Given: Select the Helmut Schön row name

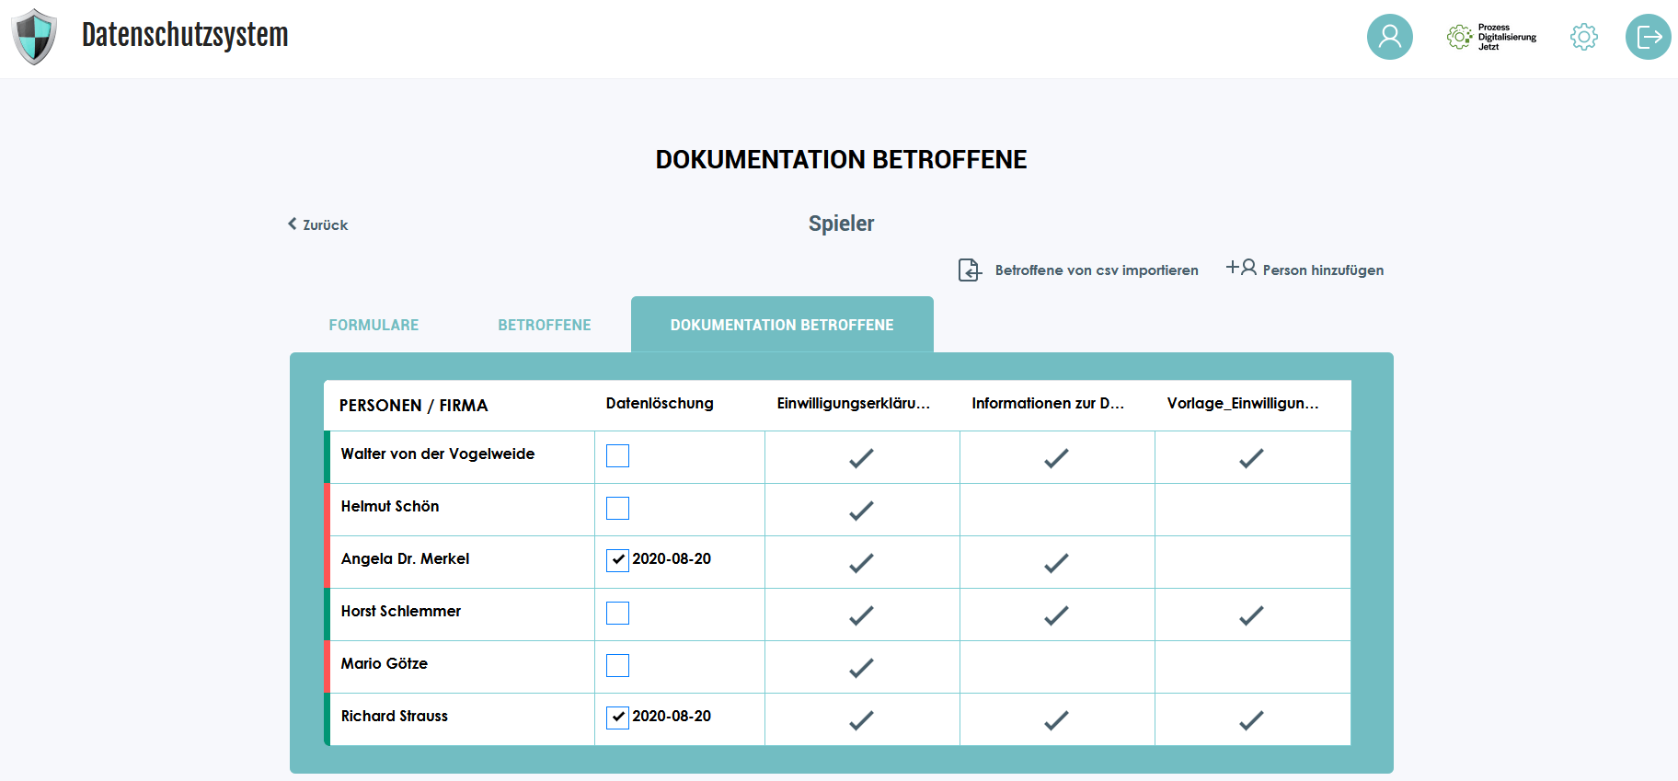Looking at the screenshot, I should click(390, 507).
